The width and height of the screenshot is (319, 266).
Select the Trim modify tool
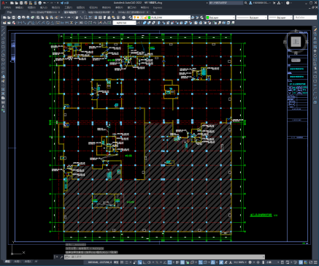point(315,68)
